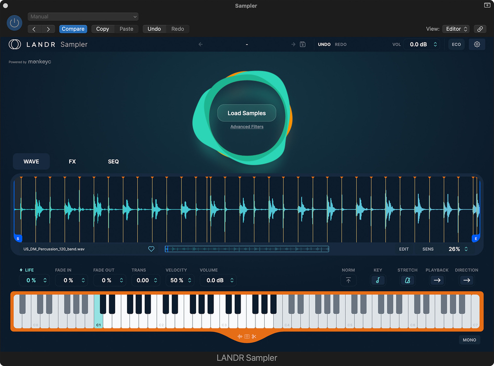Screen dimensions: 494x366
Task: Click the Load Samples button
Action: [247, 113]
